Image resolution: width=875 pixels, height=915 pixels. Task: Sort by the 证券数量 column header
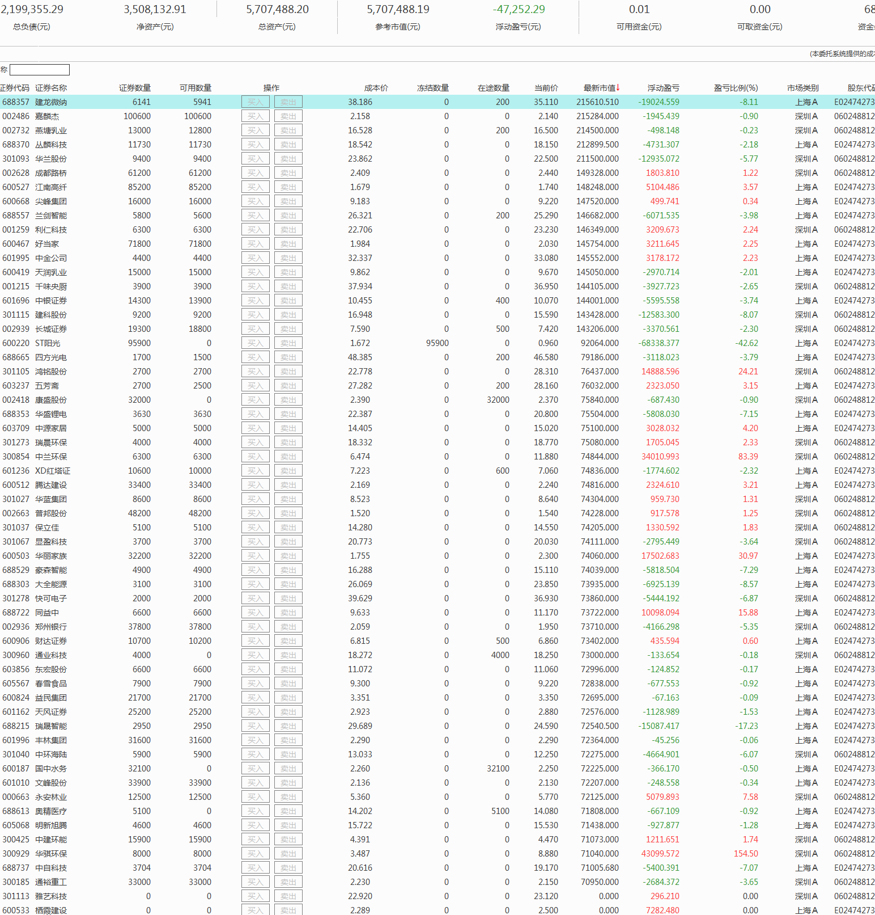tap(135, 88)
